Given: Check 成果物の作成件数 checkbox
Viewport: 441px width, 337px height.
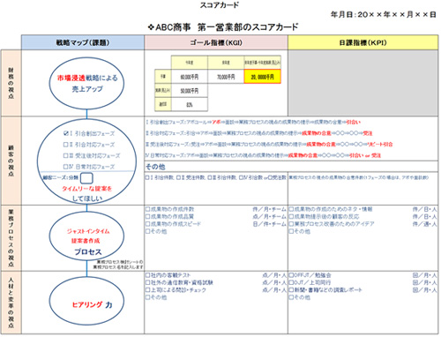Looking at the screenshot, I should coord(148,209).
